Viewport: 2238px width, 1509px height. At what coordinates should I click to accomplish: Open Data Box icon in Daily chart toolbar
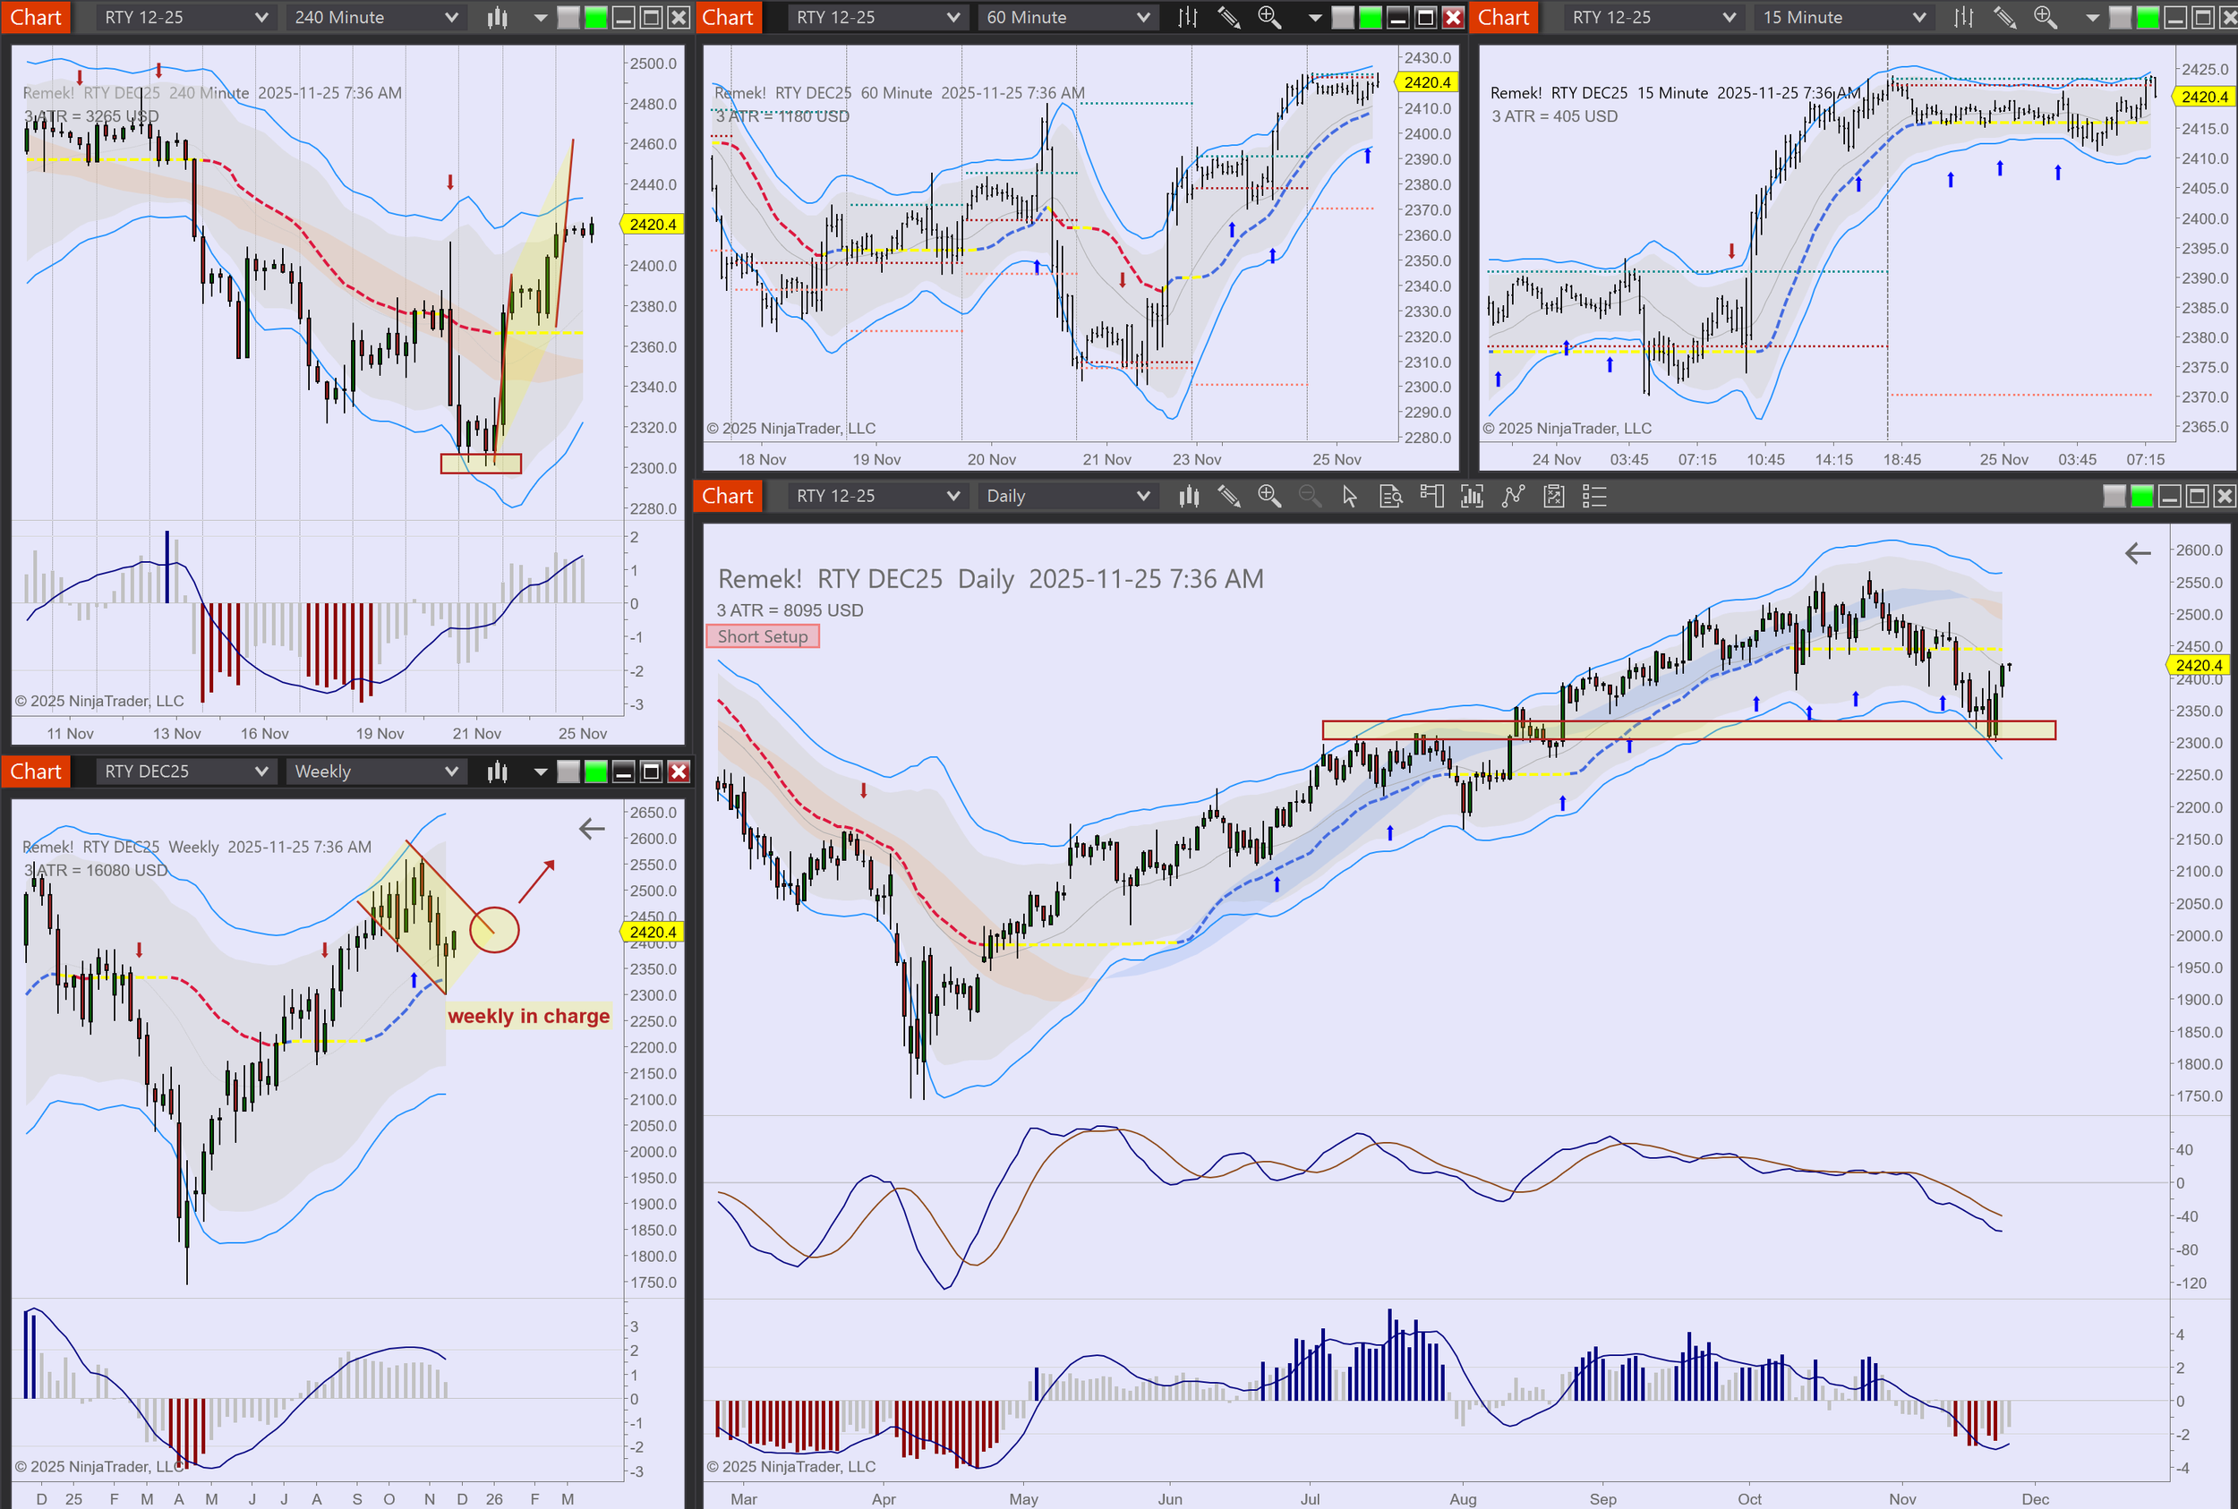(1390, 496)
